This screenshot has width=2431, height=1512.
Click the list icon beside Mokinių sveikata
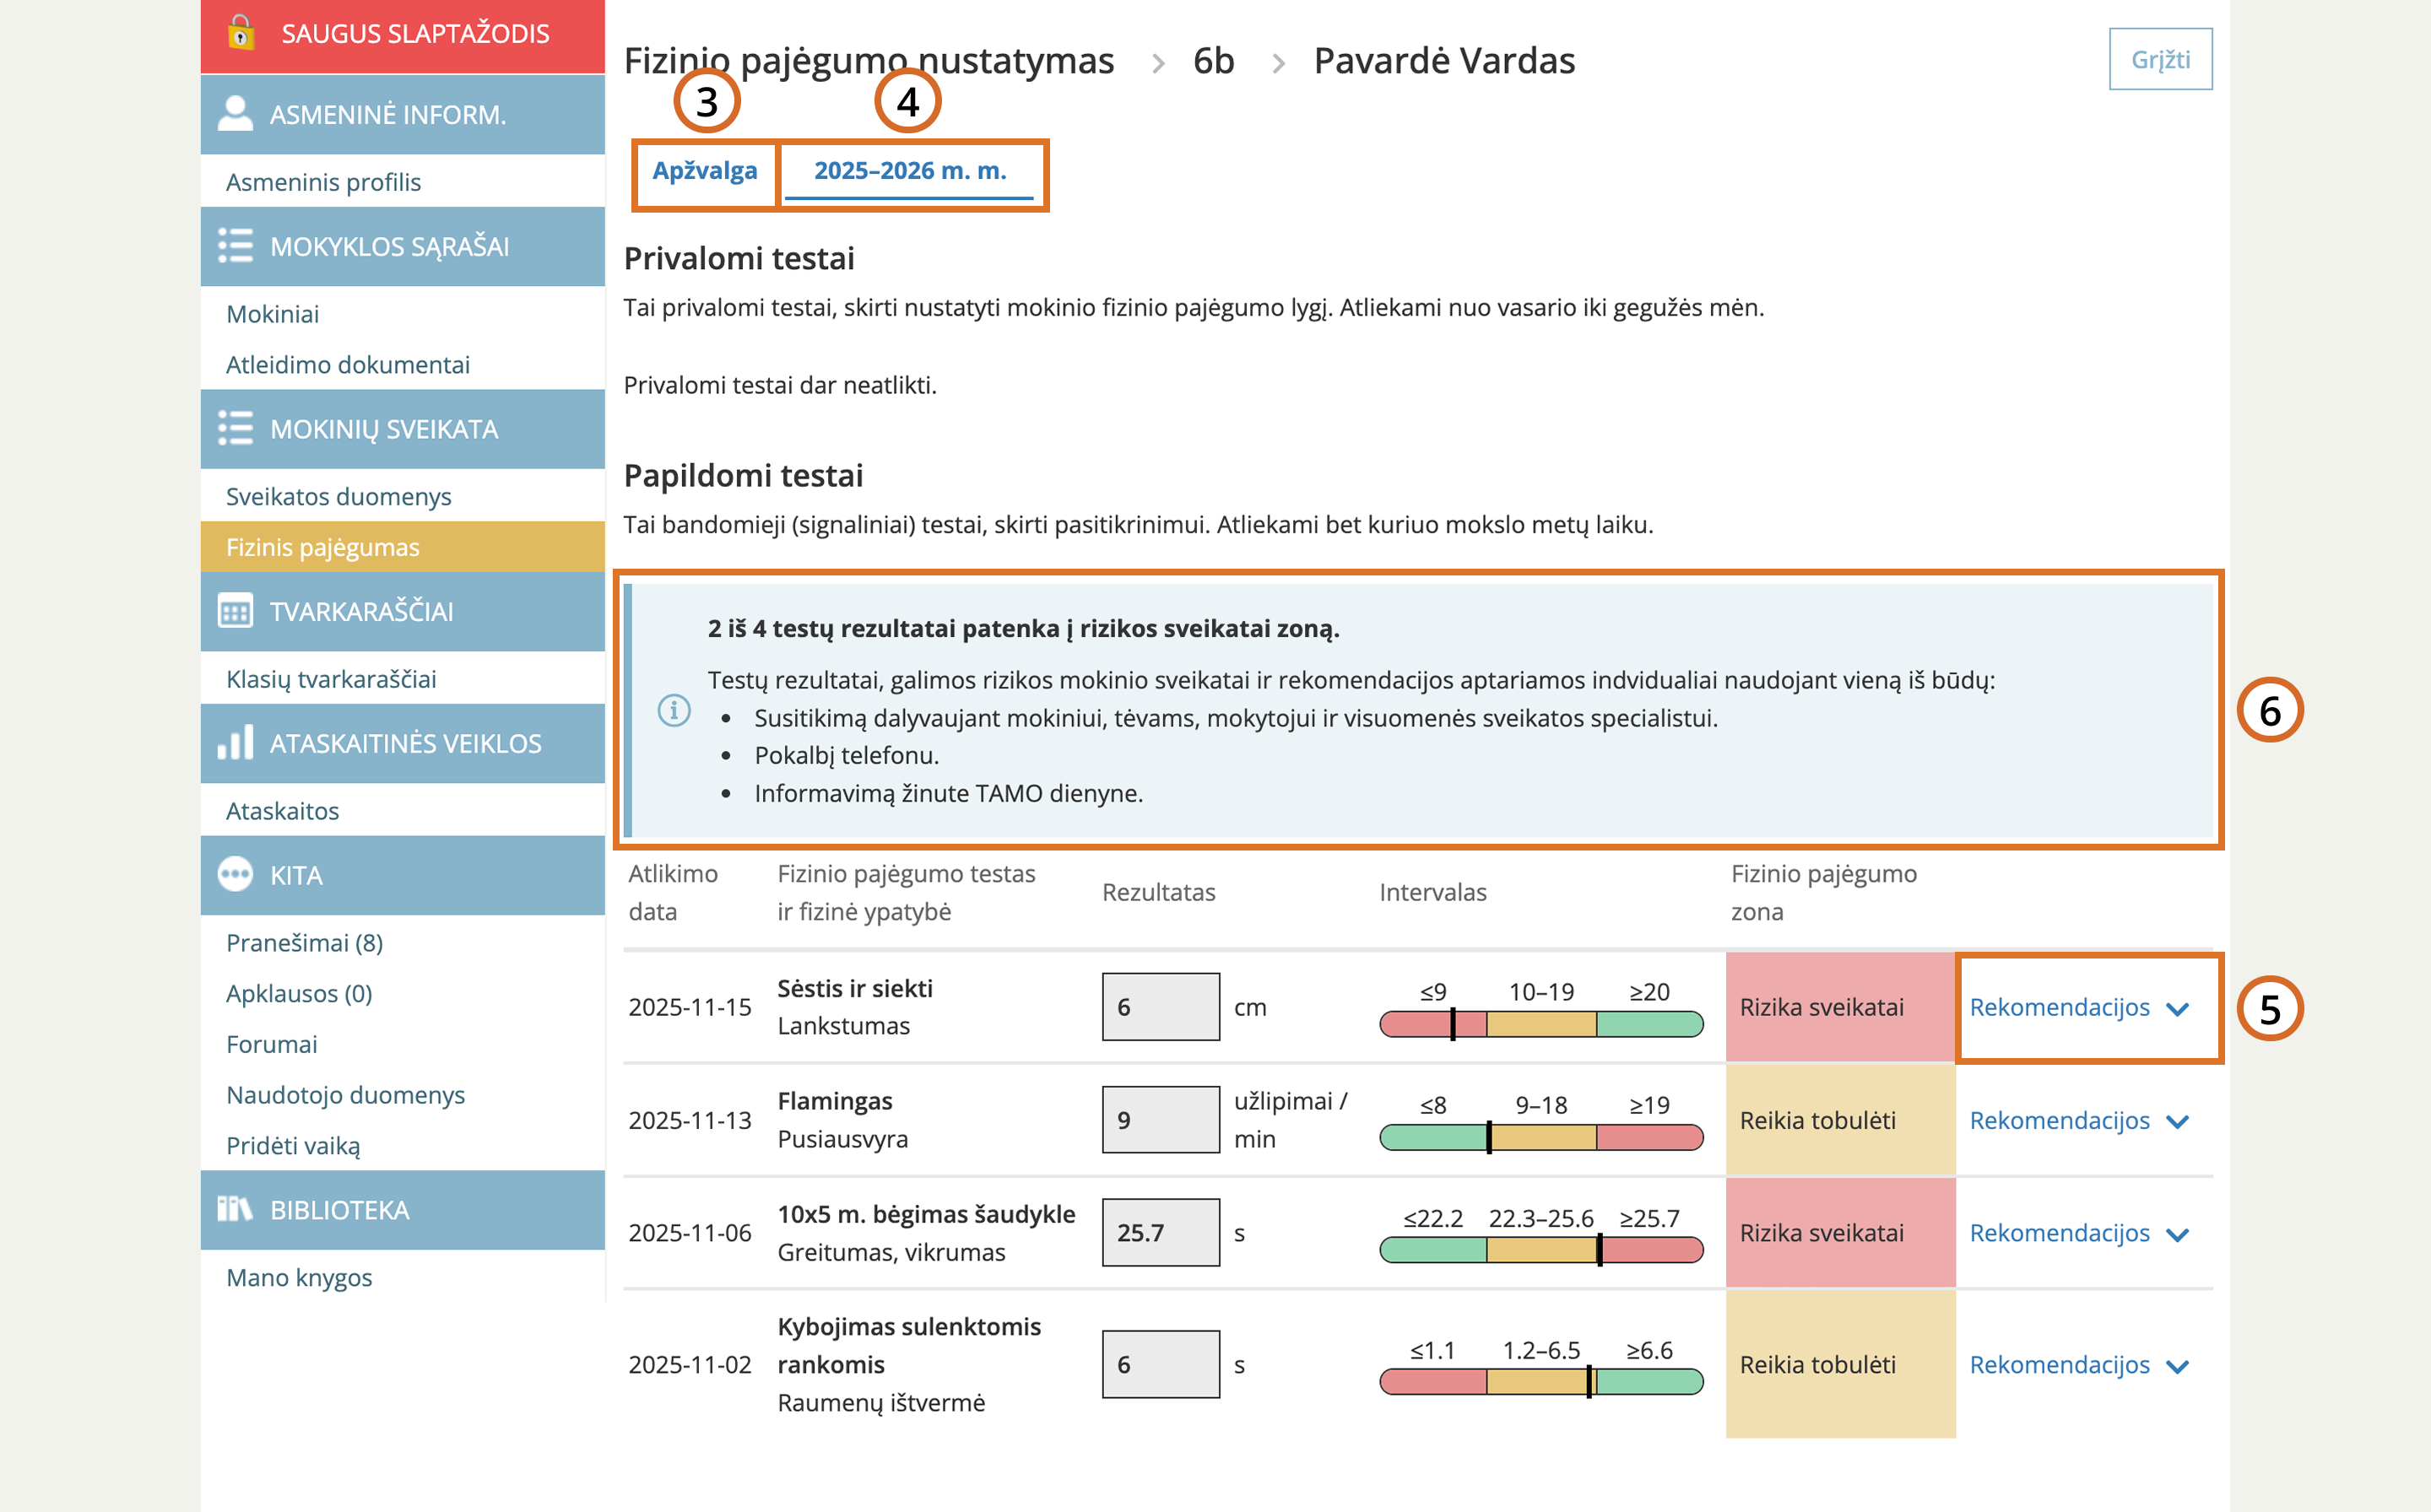(x=236, y=429)
